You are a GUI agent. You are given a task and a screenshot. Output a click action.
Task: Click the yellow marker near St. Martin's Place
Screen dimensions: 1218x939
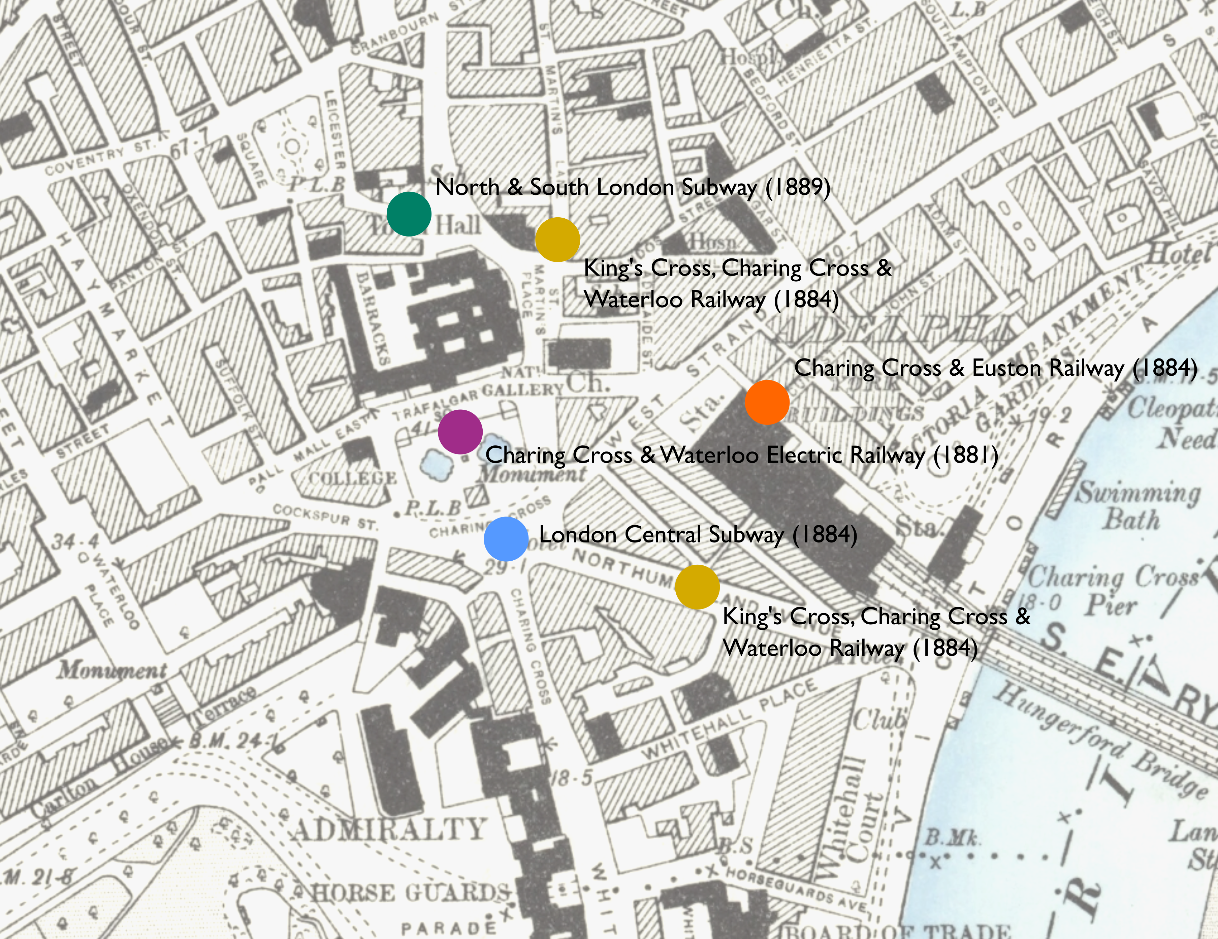coord(557,240)
